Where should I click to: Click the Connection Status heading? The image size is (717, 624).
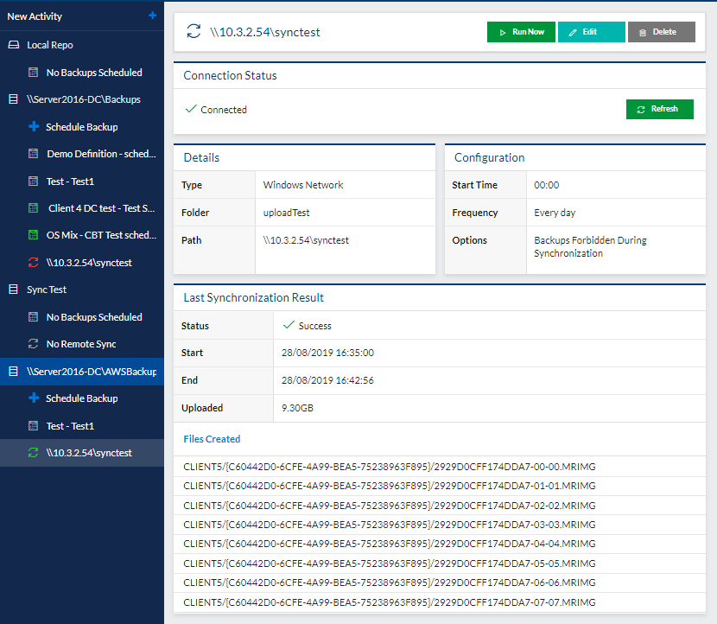230,75
